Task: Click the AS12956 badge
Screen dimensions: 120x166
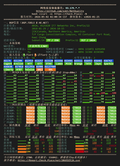Action: pos(30,67)
